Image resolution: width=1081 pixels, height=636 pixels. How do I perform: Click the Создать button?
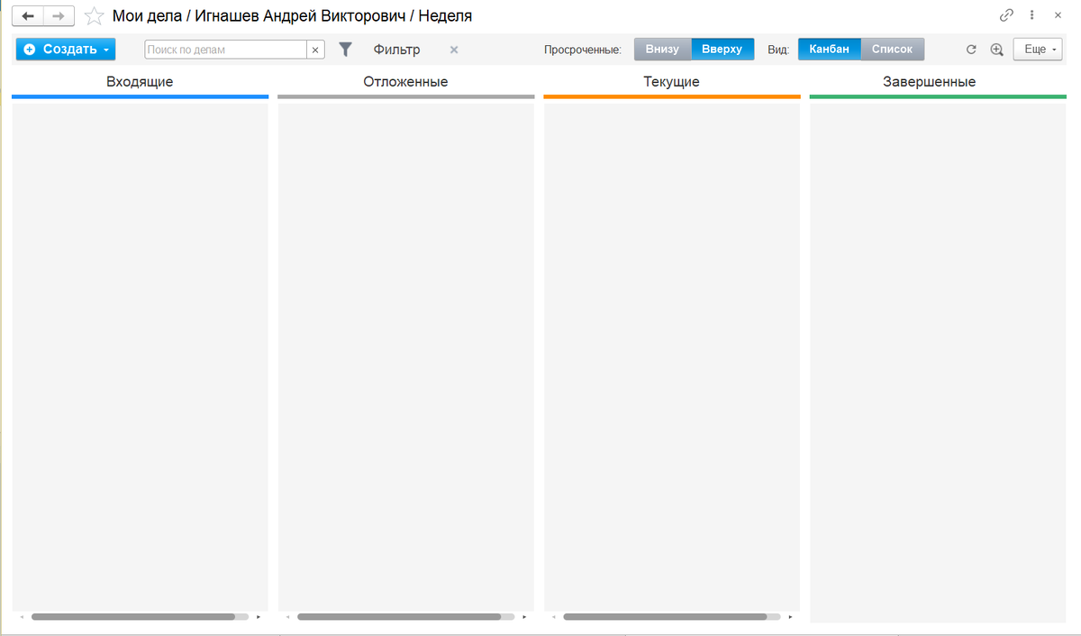click(66, 50)
